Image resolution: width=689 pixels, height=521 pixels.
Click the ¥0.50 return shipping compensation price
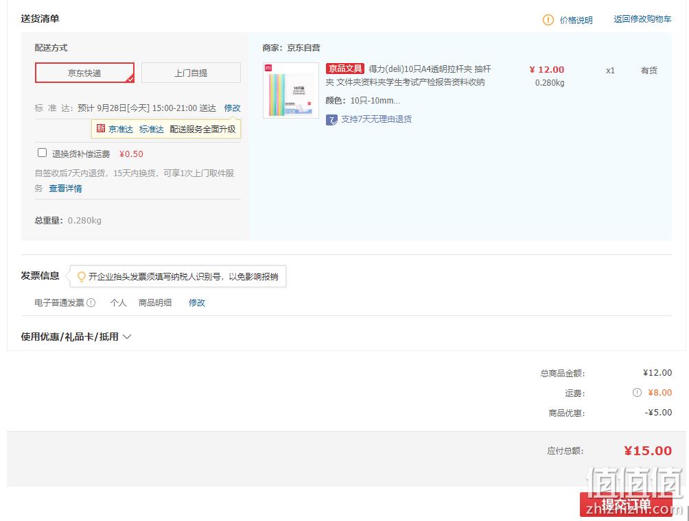click(131, 154)
